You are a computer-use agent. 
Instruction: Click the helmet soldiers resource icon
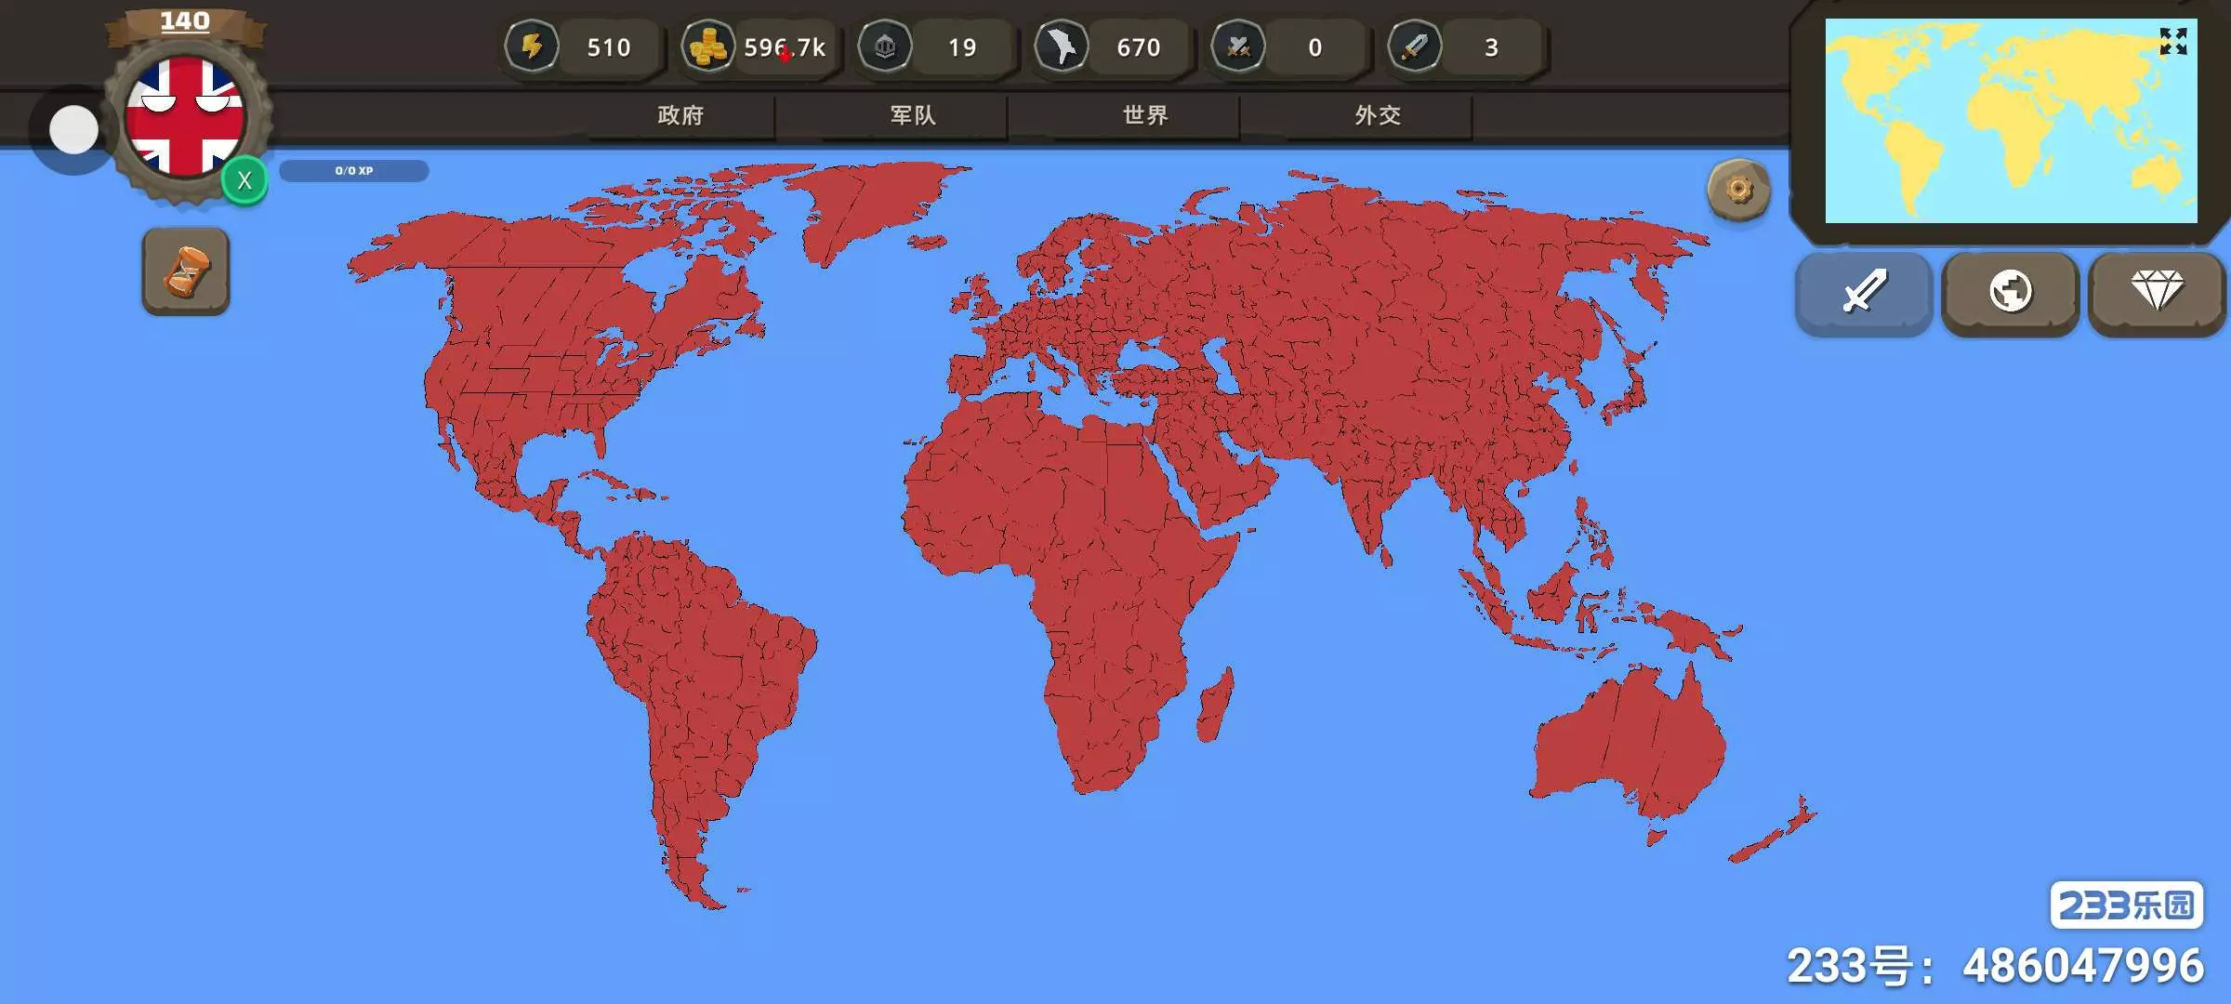coord(885,46)
